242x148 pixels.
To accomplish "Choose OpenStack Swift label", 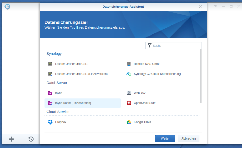I will coord(145,103).
